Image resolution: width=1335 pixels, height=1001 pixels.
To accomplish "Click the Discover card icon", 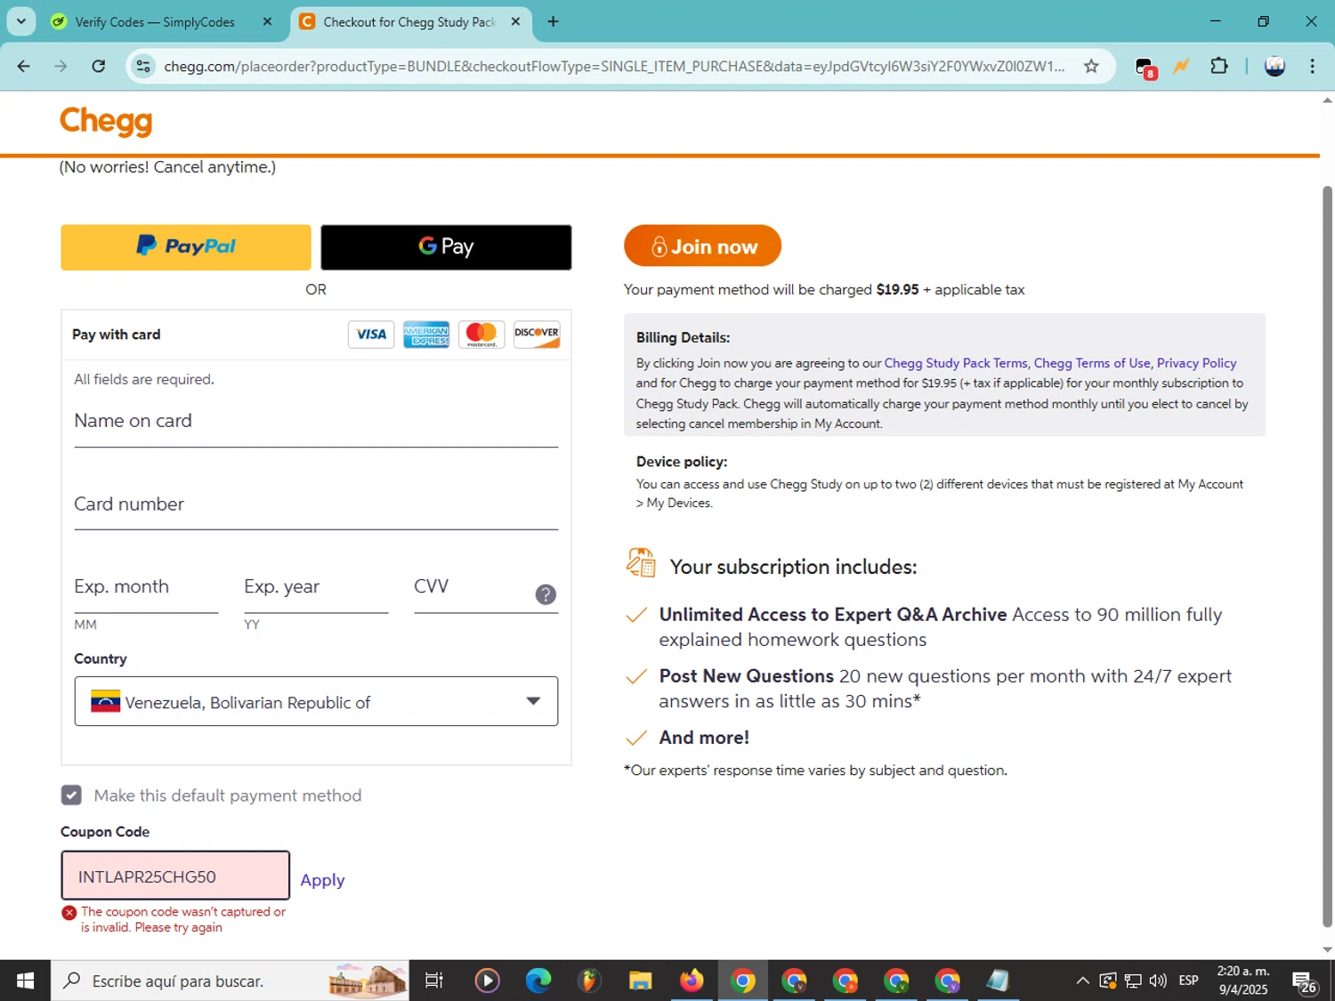I will tap(537, 335).
